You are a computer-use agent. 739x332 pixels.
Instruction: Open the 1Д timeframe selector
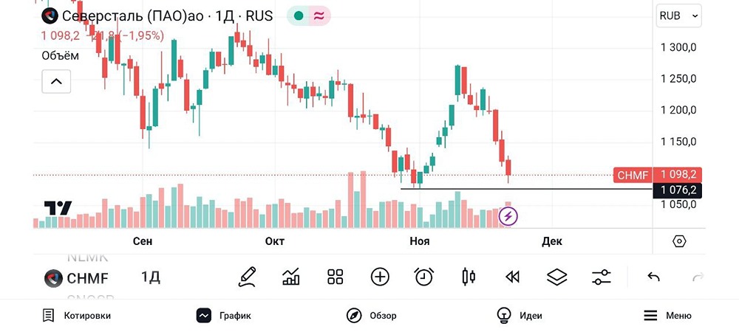pos(151,277)
